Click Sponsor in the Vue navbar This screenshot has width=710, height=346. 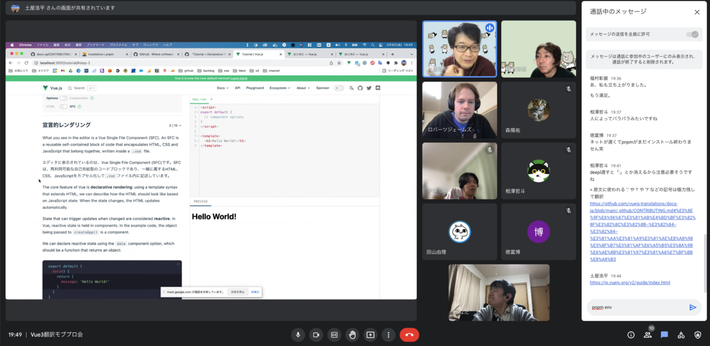[x=322, y=88]
